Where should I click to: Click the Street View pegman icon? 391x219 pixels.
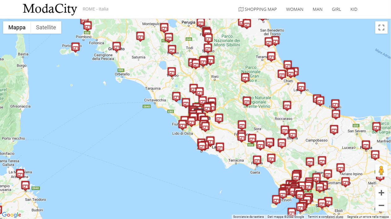click(381, 171)
